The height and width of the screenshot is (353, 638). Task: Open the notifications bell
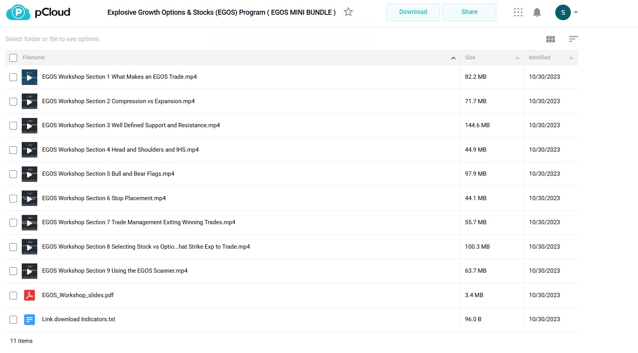pos(537,12)
